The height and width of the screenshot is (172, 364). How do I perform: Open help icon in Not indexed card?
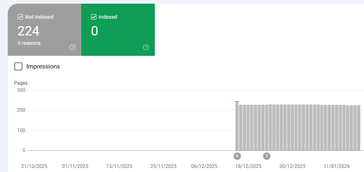coord(73,47)
